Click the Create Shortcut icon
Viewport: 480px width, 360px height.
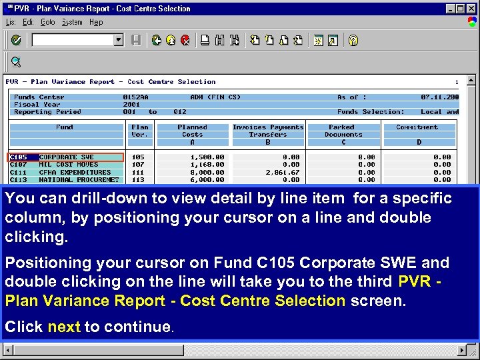click(333, 40)
